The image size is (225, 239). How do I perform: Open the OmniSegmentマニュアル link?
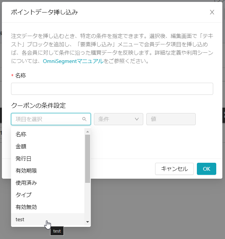point(73,61)
